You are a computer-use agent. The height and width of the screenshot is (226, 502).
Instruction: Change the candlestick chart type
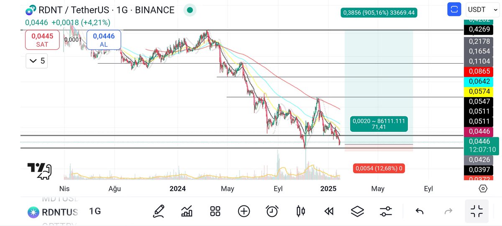click(x=300, y=211)
